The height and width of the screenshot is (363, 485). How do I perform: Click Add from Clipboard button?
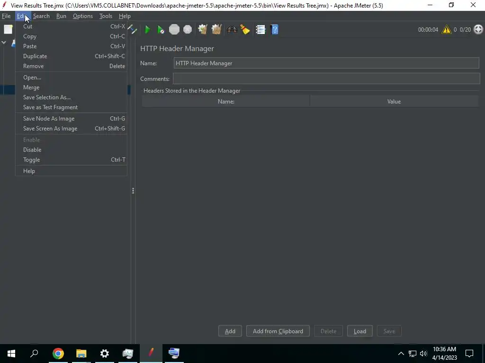[x=278, y=331]
